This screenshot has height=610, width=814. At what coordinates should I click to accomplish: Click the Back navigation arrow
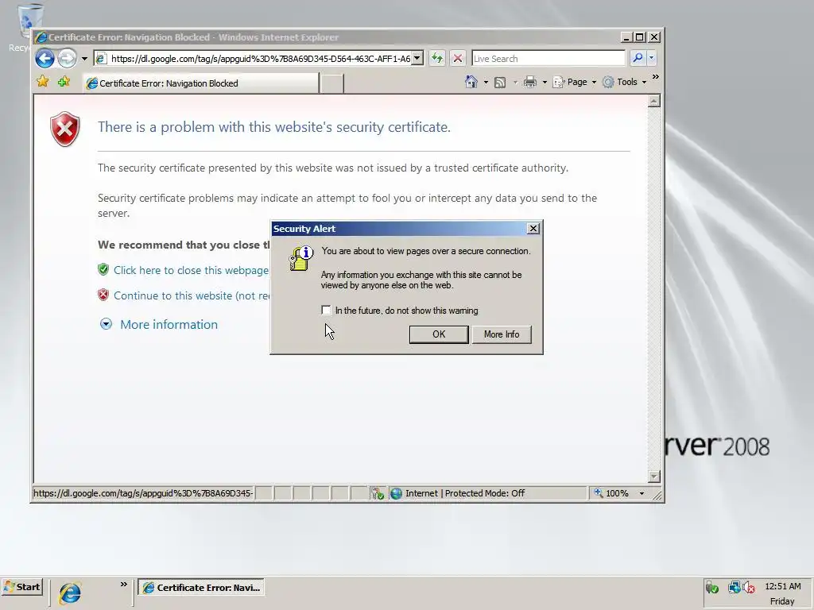[45, 58]
